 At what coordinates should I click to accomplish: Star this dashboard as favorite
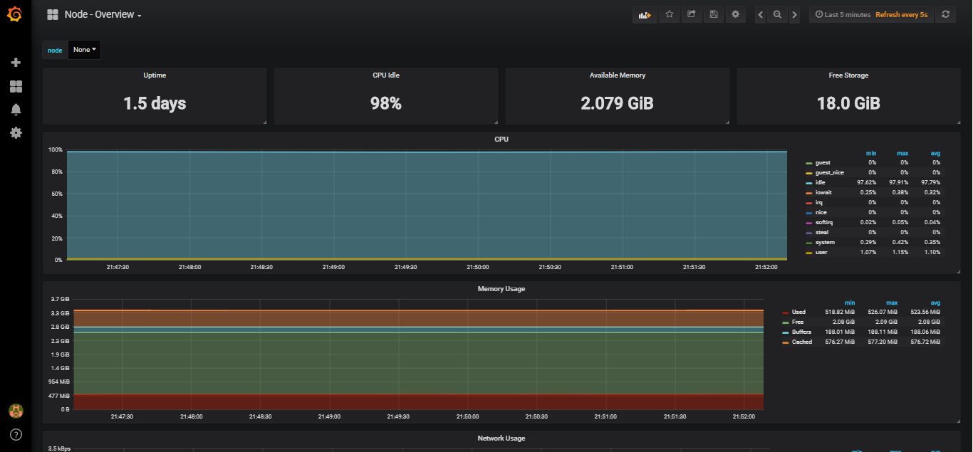(x=669, y=14)
